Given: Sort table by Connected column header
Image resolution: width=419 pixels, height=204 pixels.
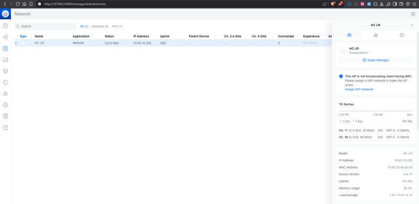Looking at the screenshot, I should 285,36.
